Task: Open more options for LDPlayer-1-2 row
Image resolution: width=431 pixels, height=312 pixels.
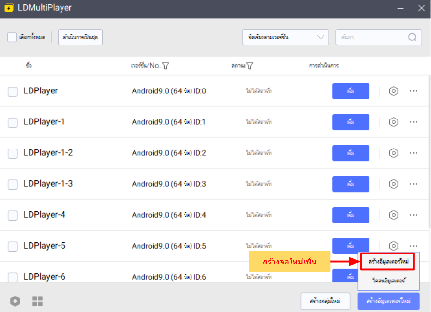Action: tap(414, 153)
